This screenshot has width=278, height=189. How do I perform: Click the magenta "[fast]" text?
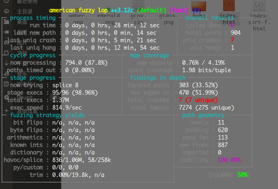pos(179,10)
